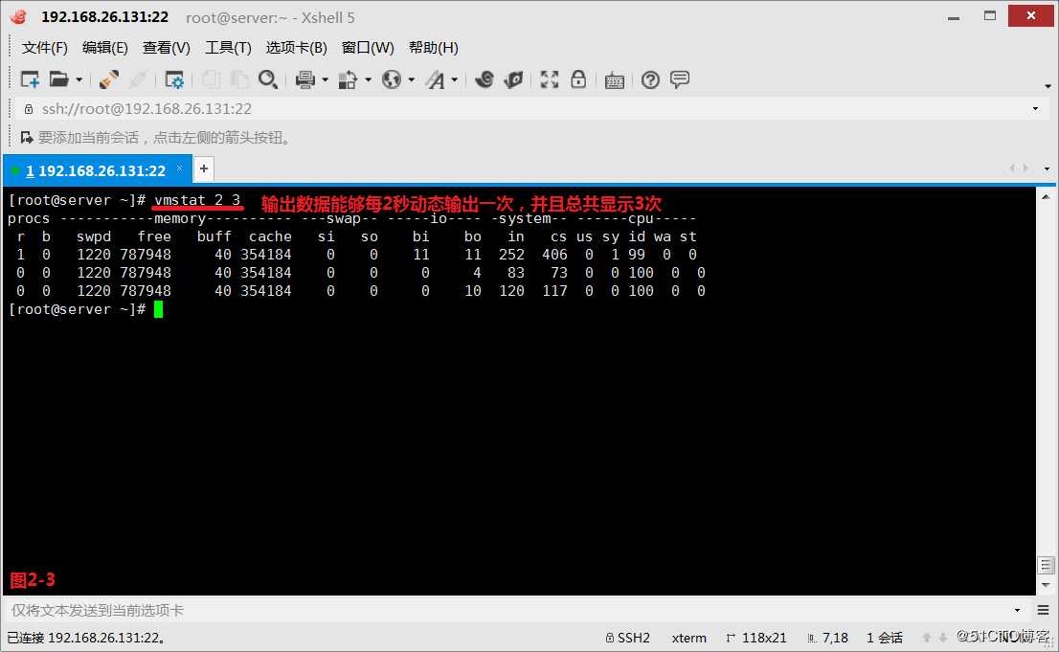Open session Properties gear icon
Screen dimensions: 1059x652
point(174,79)
